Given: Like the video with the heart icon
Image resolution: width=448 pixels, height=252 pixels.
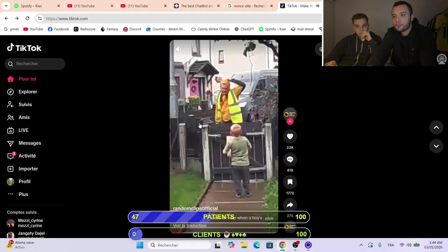Looking at the screenshot, I should [x=290, y=136].
